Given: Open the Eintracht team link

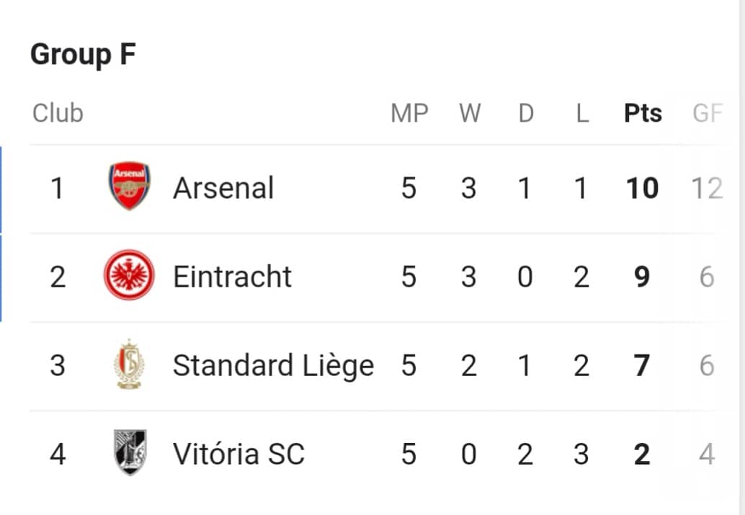Looking at the screenshot, I should 232,277.
